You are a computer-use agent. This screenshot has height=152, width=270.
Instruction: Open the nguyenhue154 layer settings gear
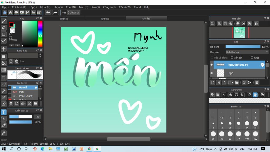coord(262,65)
